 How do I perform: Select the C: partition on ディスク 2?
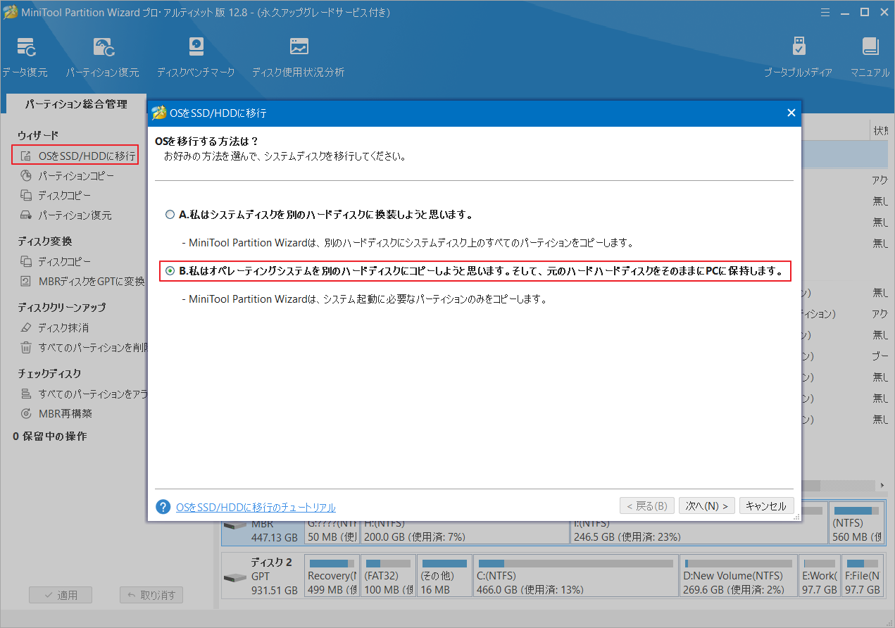[574, 575]
